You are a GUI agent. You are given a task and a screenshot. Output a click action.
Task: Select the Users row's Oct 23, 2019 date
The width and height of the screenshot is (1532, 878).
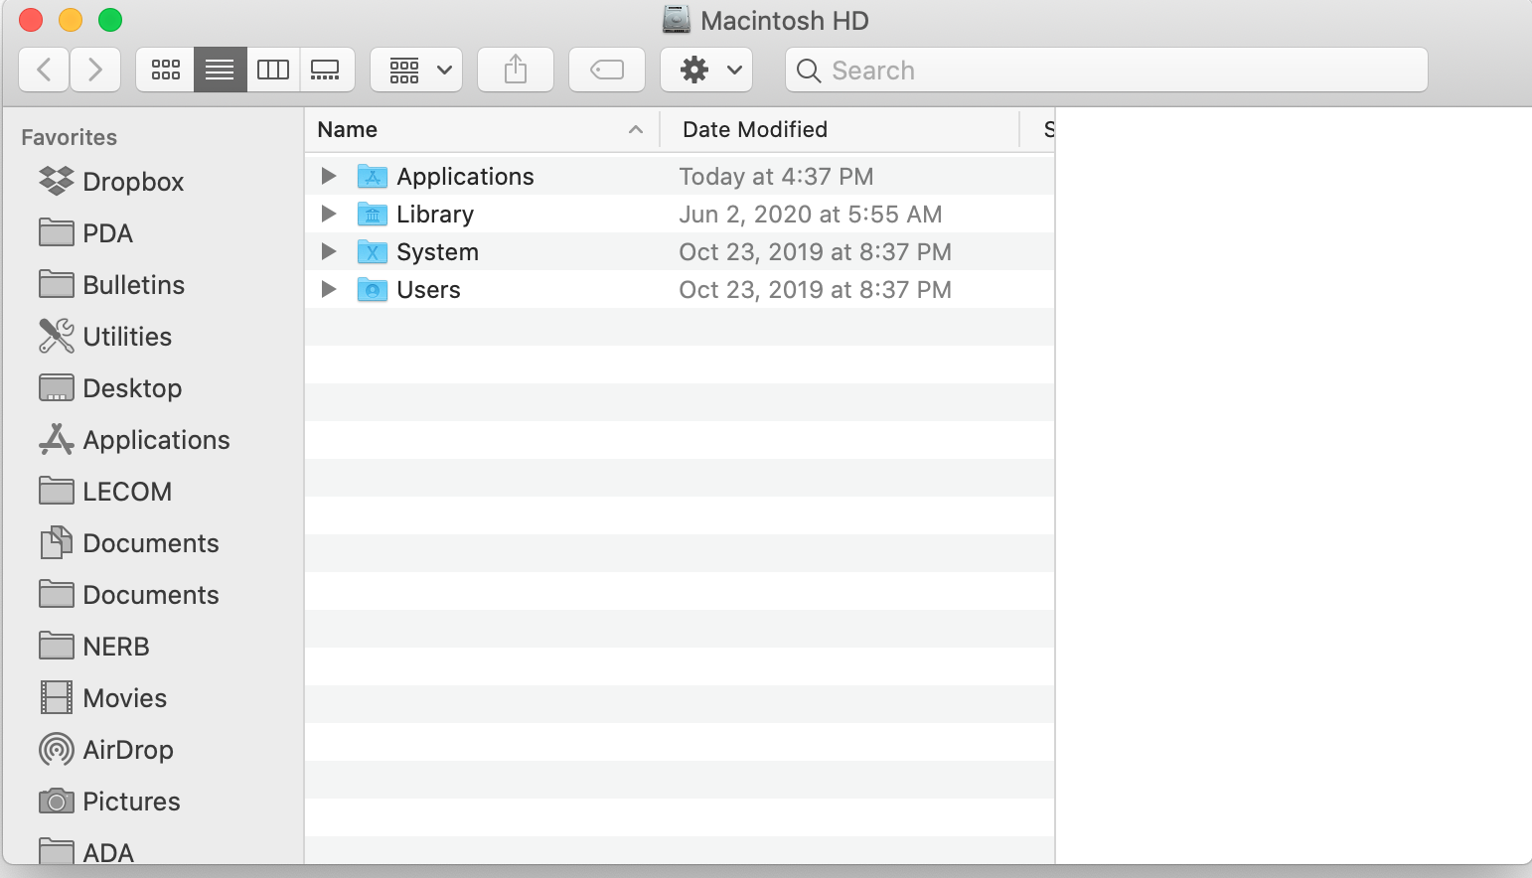pyautogui.click(x=815, y=289)
